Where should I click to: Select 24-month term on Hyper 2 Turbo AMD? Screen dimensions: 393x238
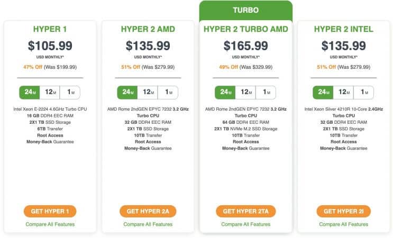tap(225, 92)
